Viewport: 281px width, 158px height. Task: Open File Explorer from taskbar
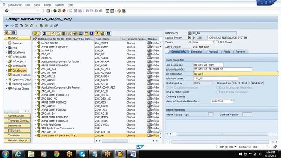pos(31,154)
